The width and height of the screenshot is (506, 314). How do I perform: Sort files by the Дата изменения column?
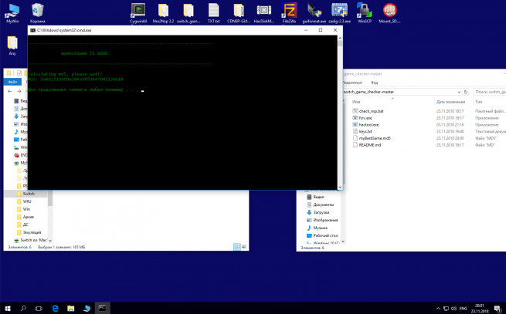450,101
